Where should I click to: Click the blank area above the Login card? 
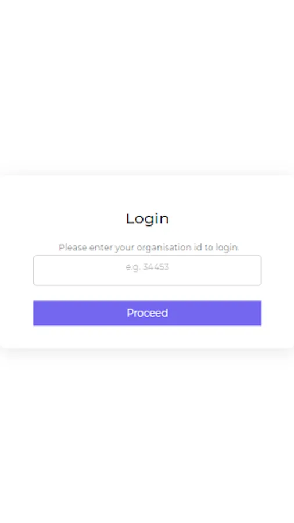click(147, 87)
